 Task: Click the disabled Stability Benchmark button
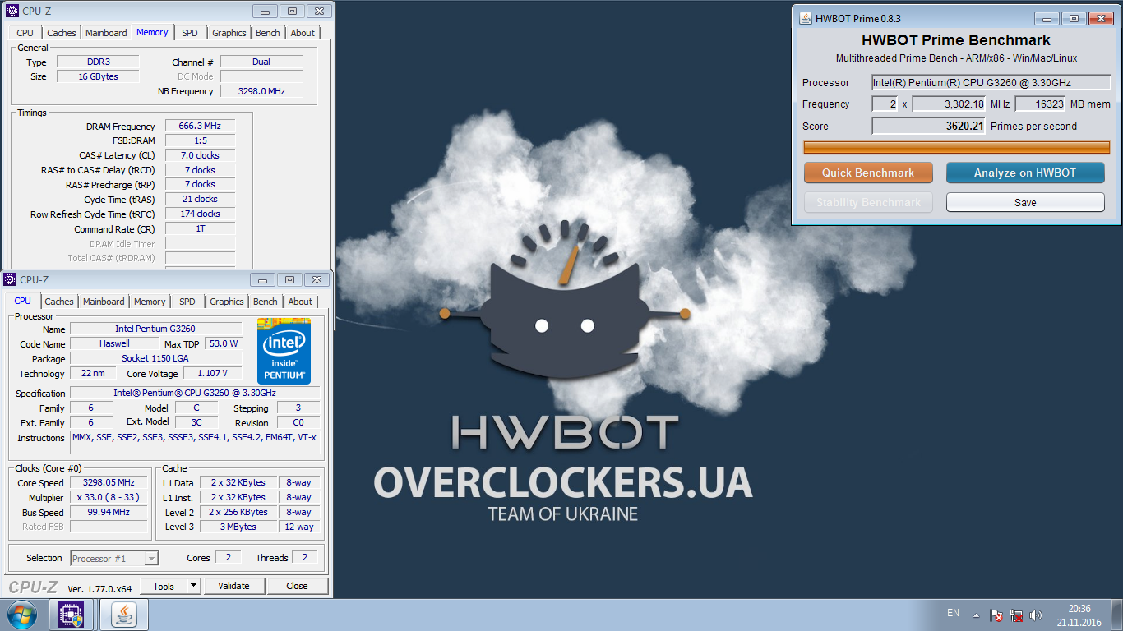pyautogui.click(x=868, y=202)
